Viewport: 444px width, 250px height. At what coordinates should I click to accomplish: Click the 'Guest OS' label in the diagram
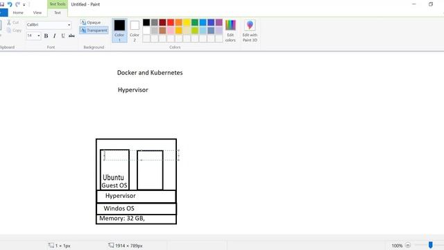(x=114, y=185)
